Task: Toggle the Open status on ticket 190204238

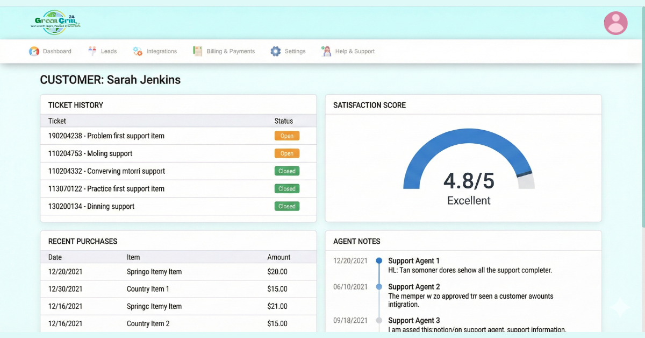Action: [286, 136]
